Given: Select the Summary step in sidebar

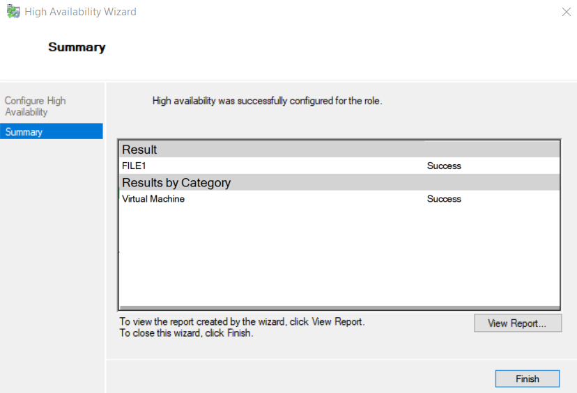Looking at the screenshot, I should click(x=52, y=131).
